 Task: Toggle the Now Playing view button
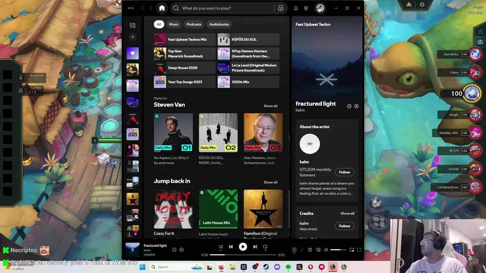[x=294, y=250]
